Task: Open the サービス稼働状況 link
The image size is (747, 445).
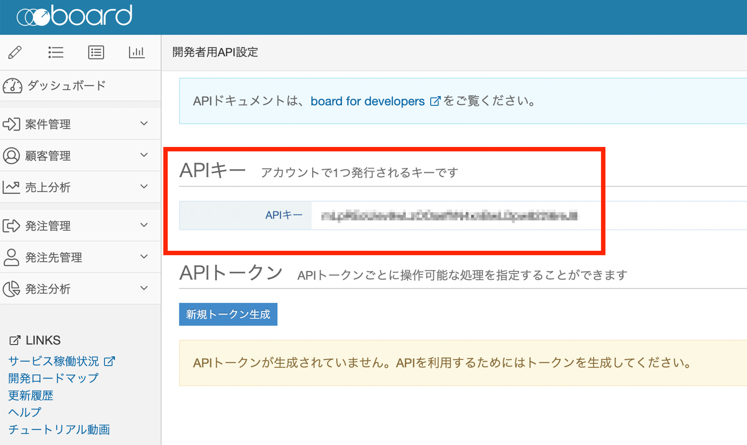Action: tap(54, 361)
